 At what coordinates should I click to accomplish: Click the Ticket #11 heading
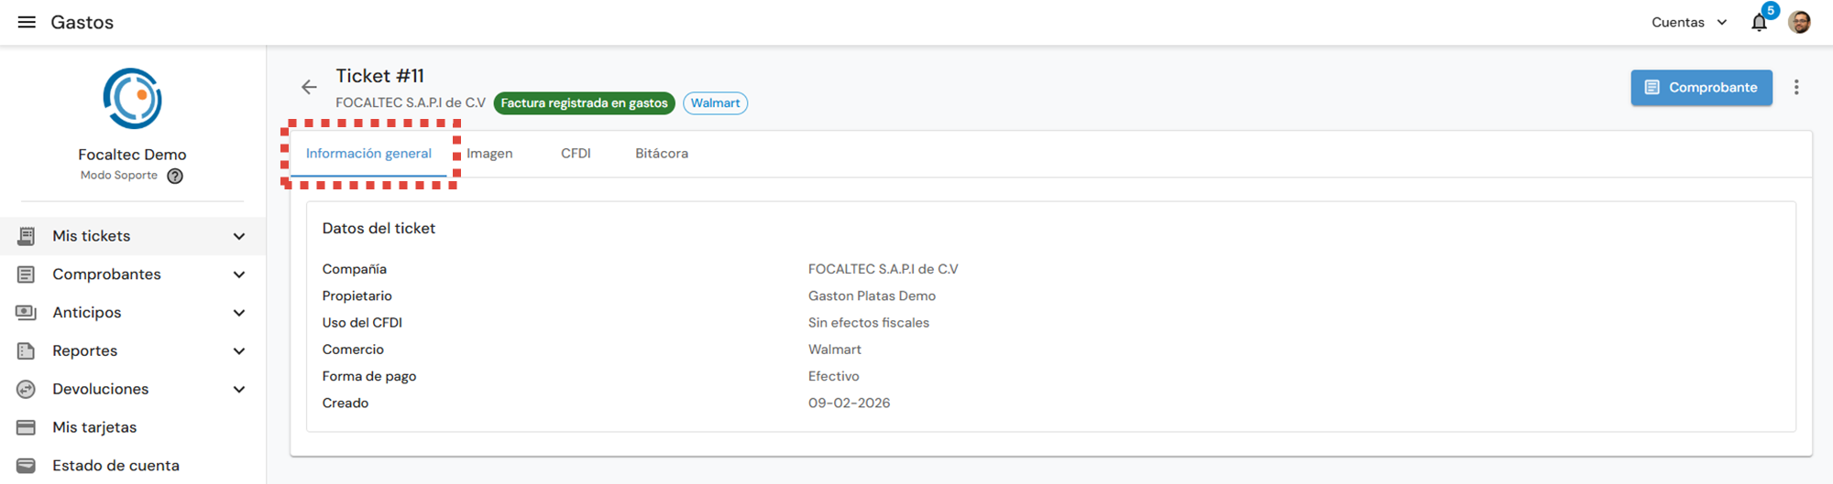tap(379, 76)
